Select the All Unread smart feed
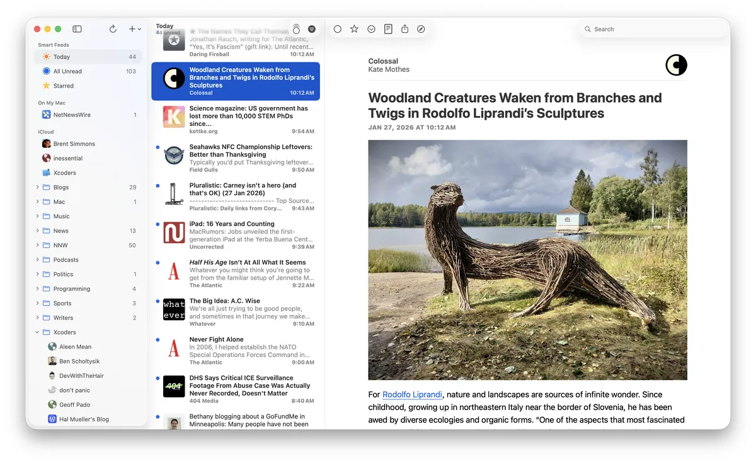The image size is (756, 463). (88, 71)
